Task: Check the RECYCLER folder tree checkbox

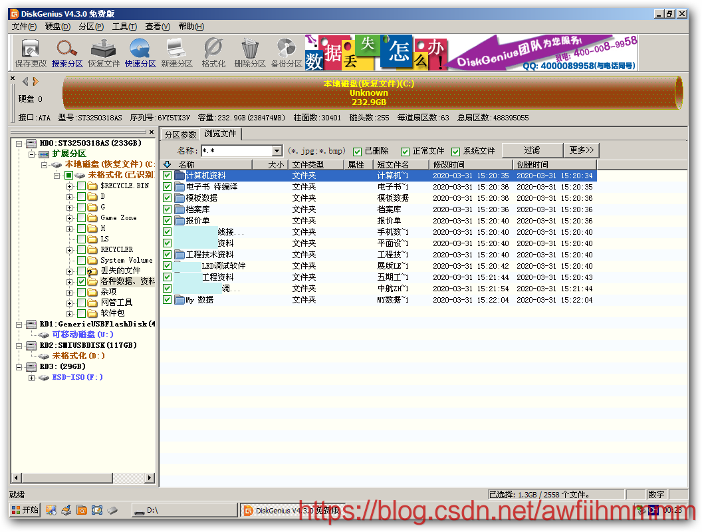Action: (82, 250)
